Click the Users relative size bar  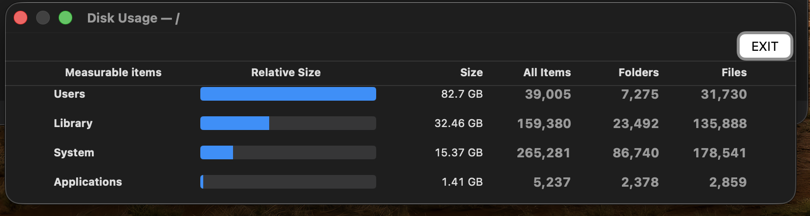click(x=288, y=94)
